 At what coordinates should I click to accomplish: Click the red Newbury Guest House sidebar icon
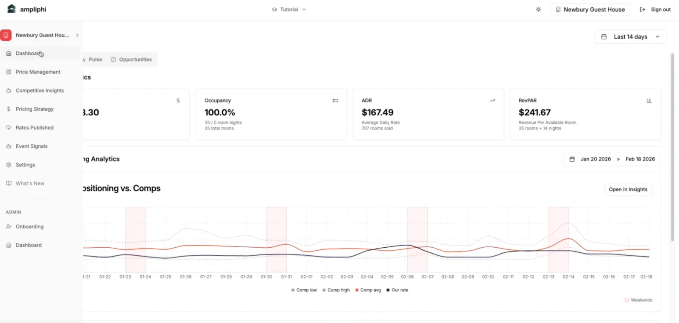click(x=6, y=35)
